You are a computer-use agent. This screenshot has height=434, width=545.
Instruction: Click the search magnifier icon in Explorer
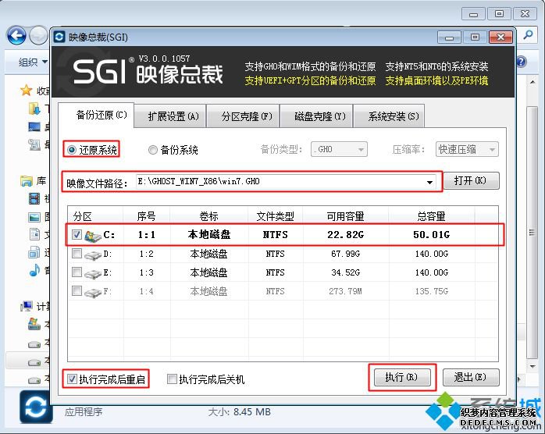(x=529, y=35)
